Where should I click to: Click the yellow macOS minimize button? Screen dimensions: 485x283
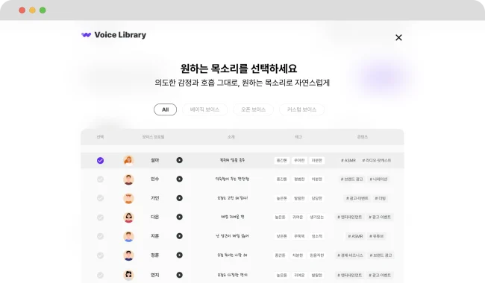pyautogui.click(x=32, y=10)
